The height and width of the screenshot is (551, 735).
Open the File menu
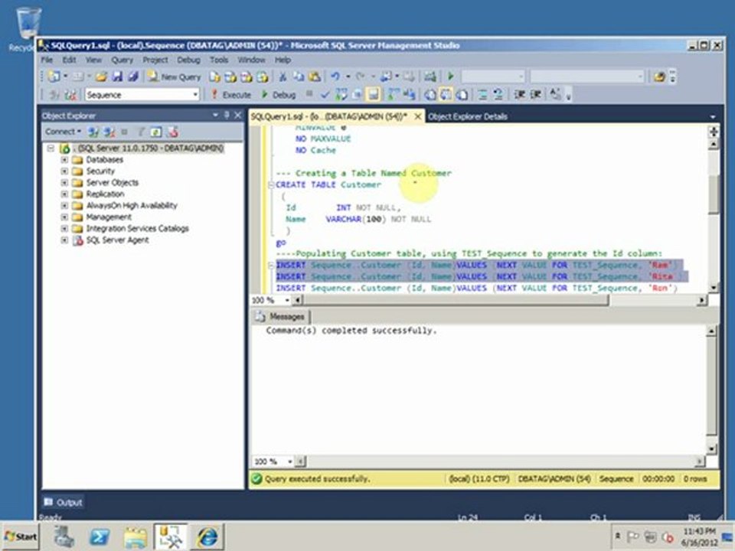pos(47,60)
